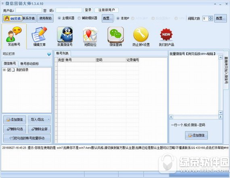The height and width of the screenshot is (178, 230).
Task: Select the 帐号列表 tab
Action: point(62,53)
